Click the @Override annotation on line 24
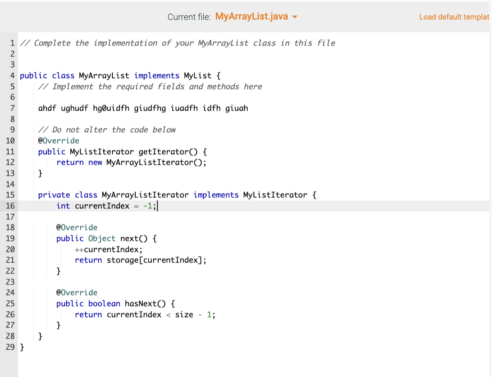 coord(77,293)
